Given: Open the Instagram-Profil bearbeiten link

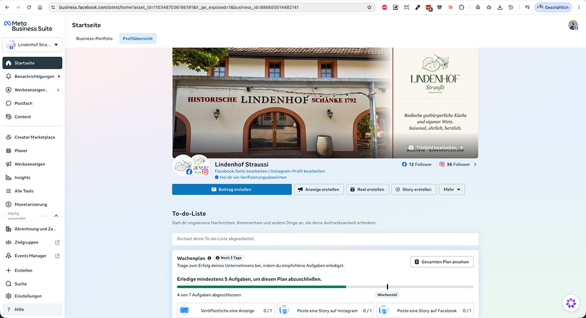Looking at the screenshot, I should click(x=297, y=171).
